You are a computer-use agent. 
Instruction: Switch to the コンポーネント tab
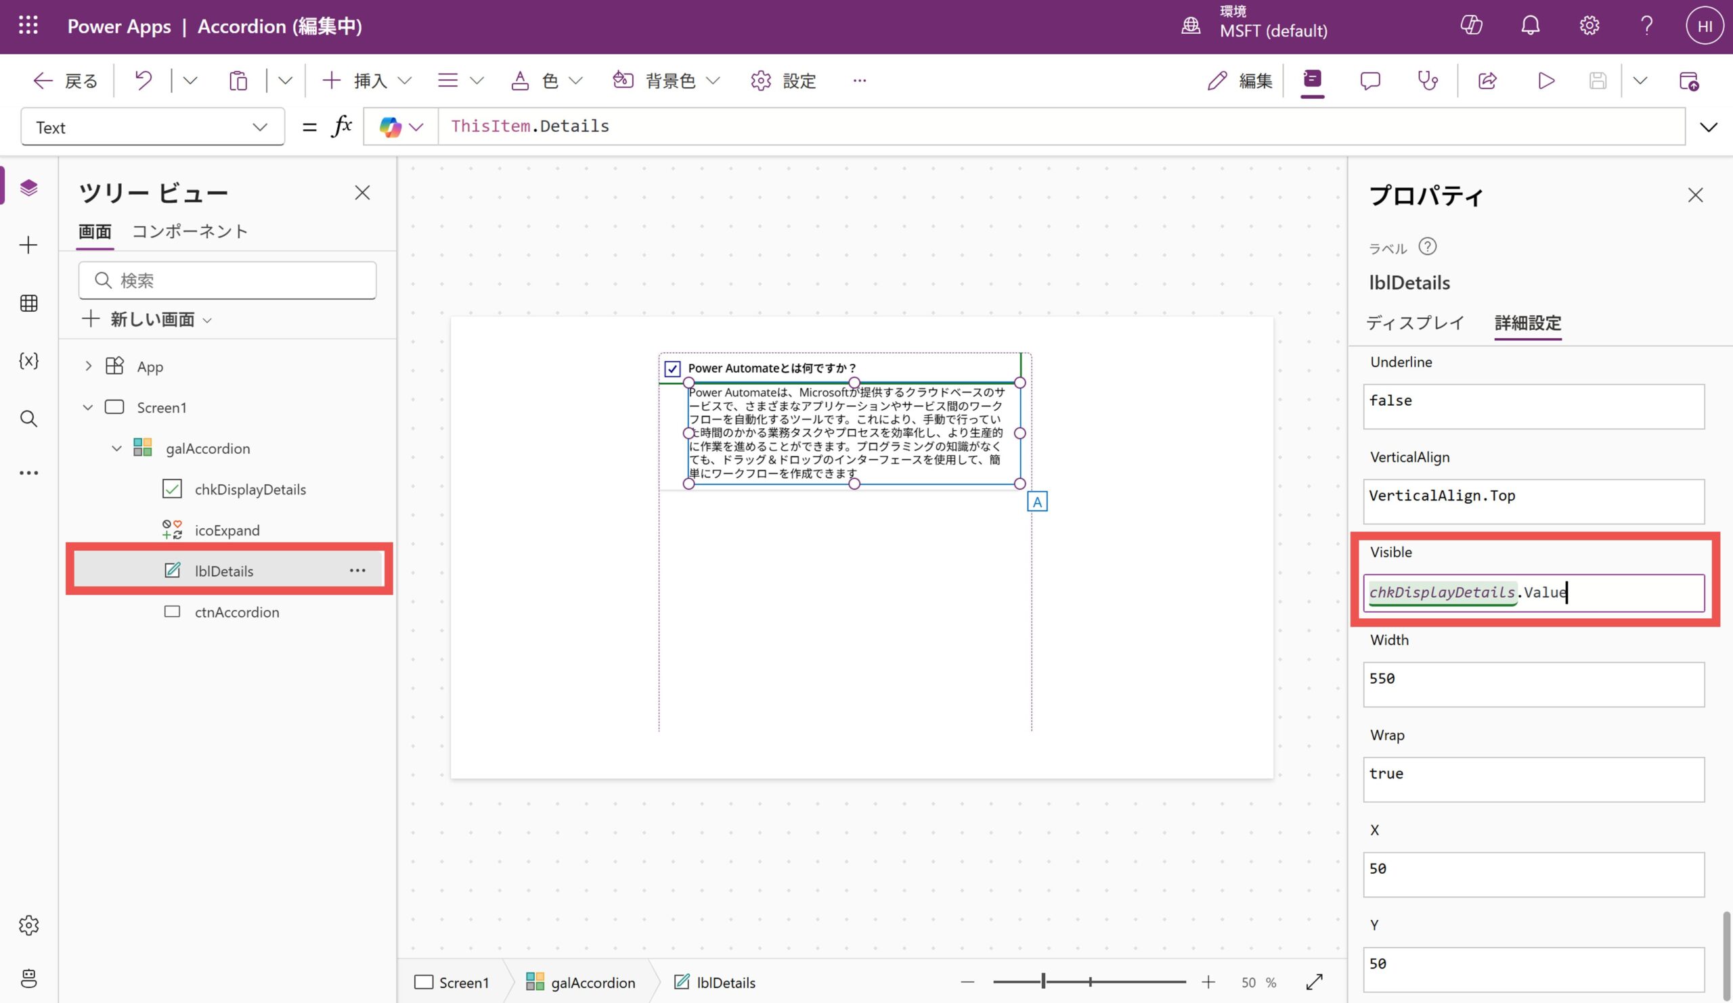[190, 231]
